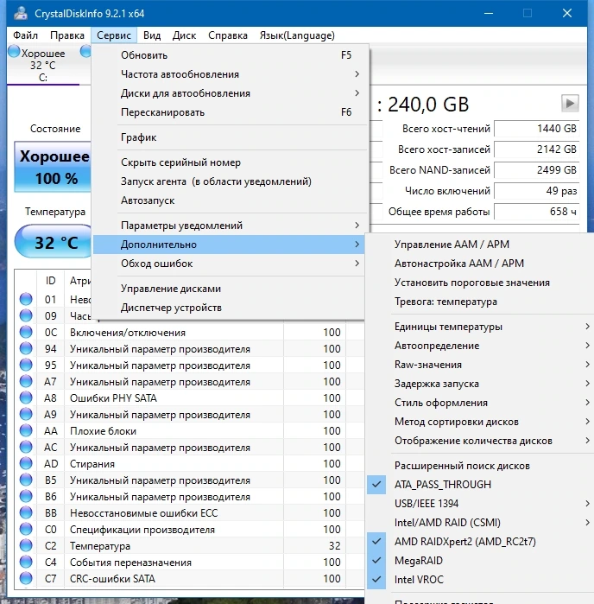
Task: Select Тревога: температура
Action: (479, 302)
